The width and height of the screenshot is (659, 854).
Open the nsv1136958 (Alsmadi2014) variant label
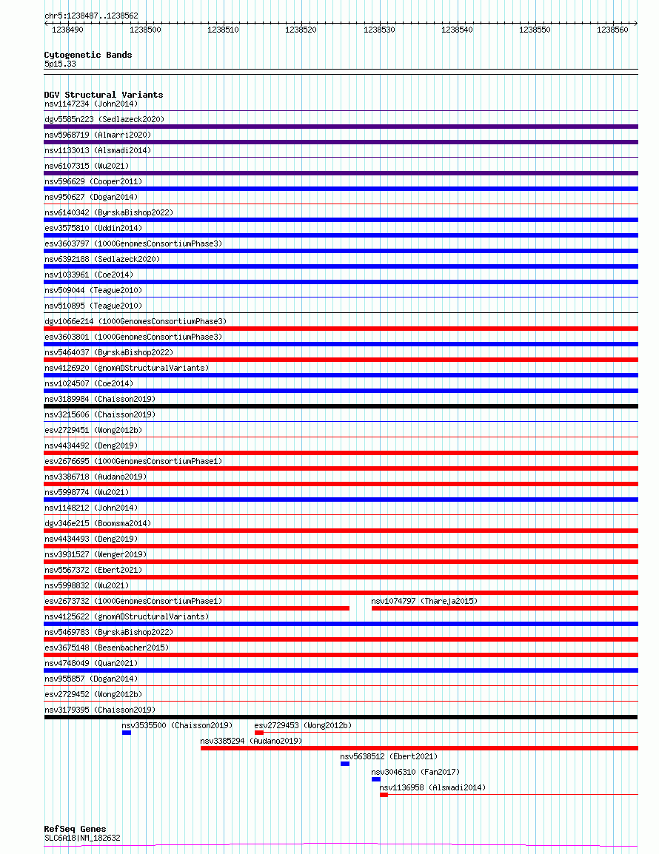[x=432, y=787]
